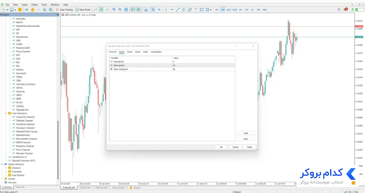The image size is (365, 193).
Task: Click the chart grid layout icon
Action: 126,10
